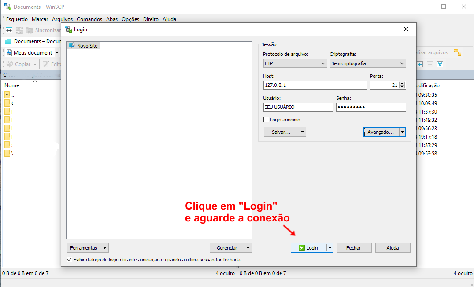Screen dimensions: 474x287
Task: Click the blue filter icon in right toolbar
Action: (440, 64)
